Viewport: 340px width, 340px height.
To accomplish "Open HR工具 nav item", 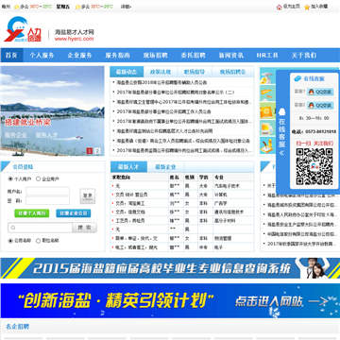I will [x=267, y=55].
